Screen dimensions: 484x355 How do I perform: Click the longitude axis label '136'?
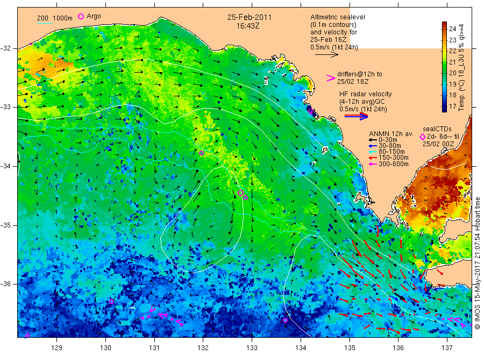tap(398, 348)
